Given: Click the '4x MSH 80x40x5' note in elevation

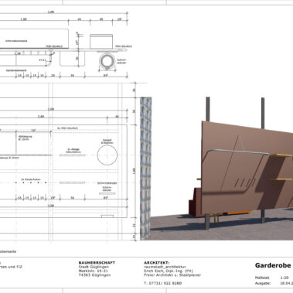Looking at the screenshot, I should (x=67, y=128).
